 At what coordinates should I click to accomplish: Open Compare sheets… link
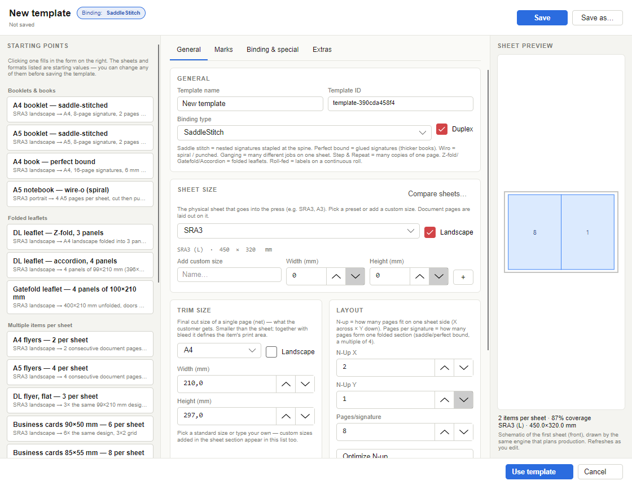pos(437,194)
